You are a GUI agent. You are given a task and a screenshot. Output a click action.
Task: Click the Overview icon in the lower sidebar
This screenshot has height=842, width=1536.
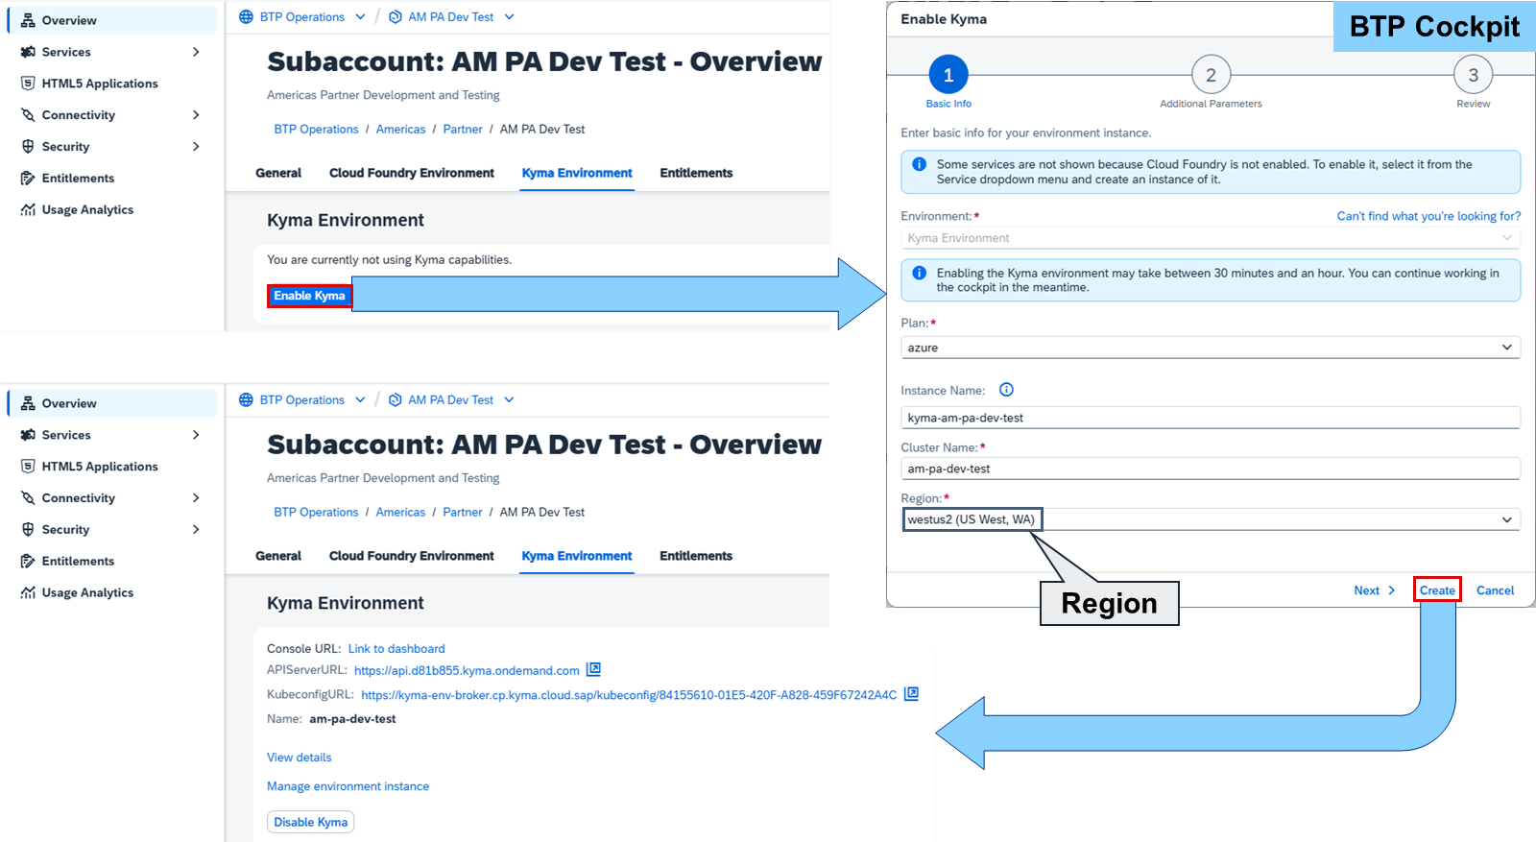(x=28, y=403)
